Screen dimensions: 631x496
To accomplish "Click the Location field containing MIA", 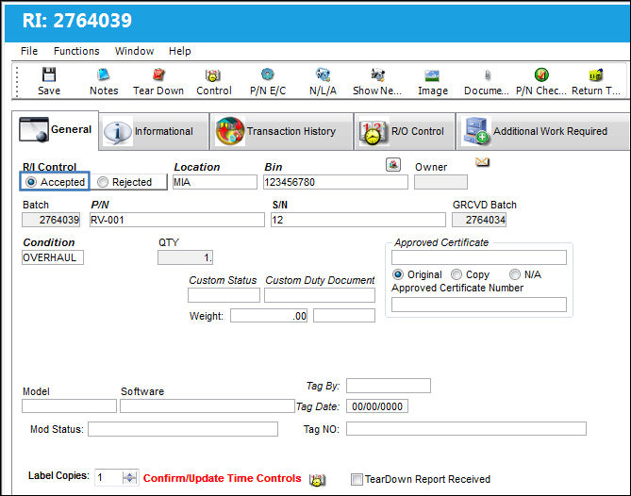I will (214, 182).
